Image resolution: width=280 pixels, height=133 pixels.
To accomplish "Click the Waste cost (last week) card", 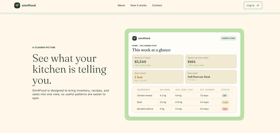I will (211, 61).
